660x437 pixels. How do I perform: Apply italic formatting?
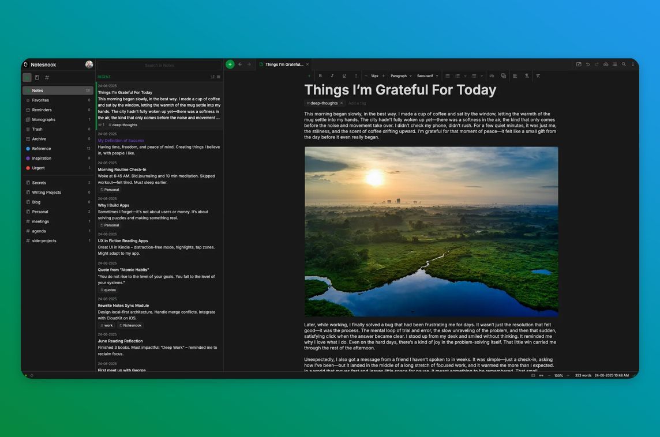(x=332, y=76)
